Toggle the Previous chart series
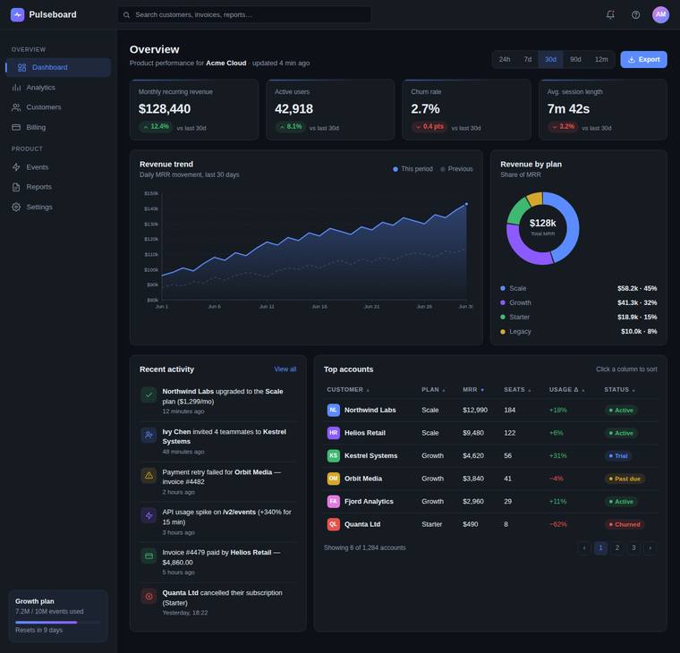 (x=456, y=169)
